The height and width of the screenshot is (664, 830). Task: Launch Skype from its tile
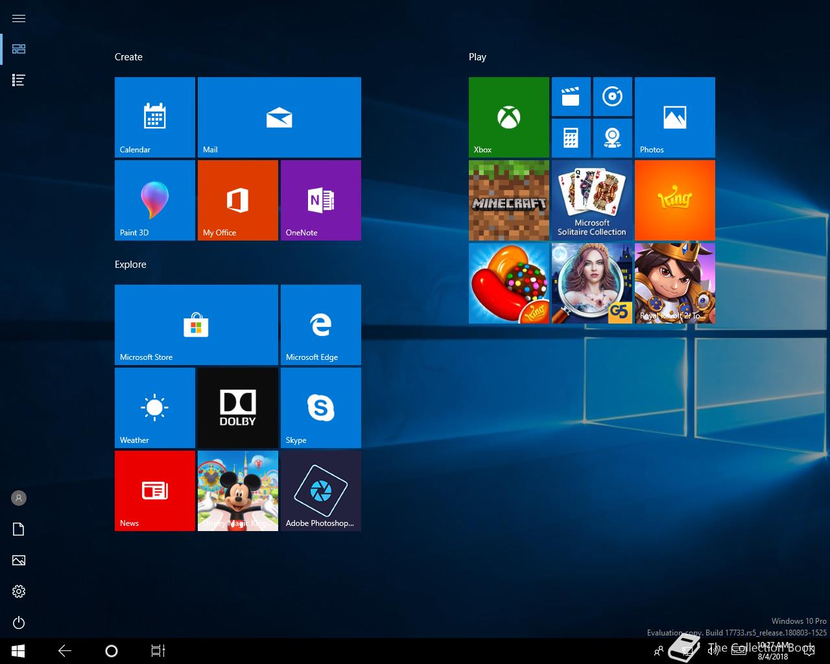321,408
